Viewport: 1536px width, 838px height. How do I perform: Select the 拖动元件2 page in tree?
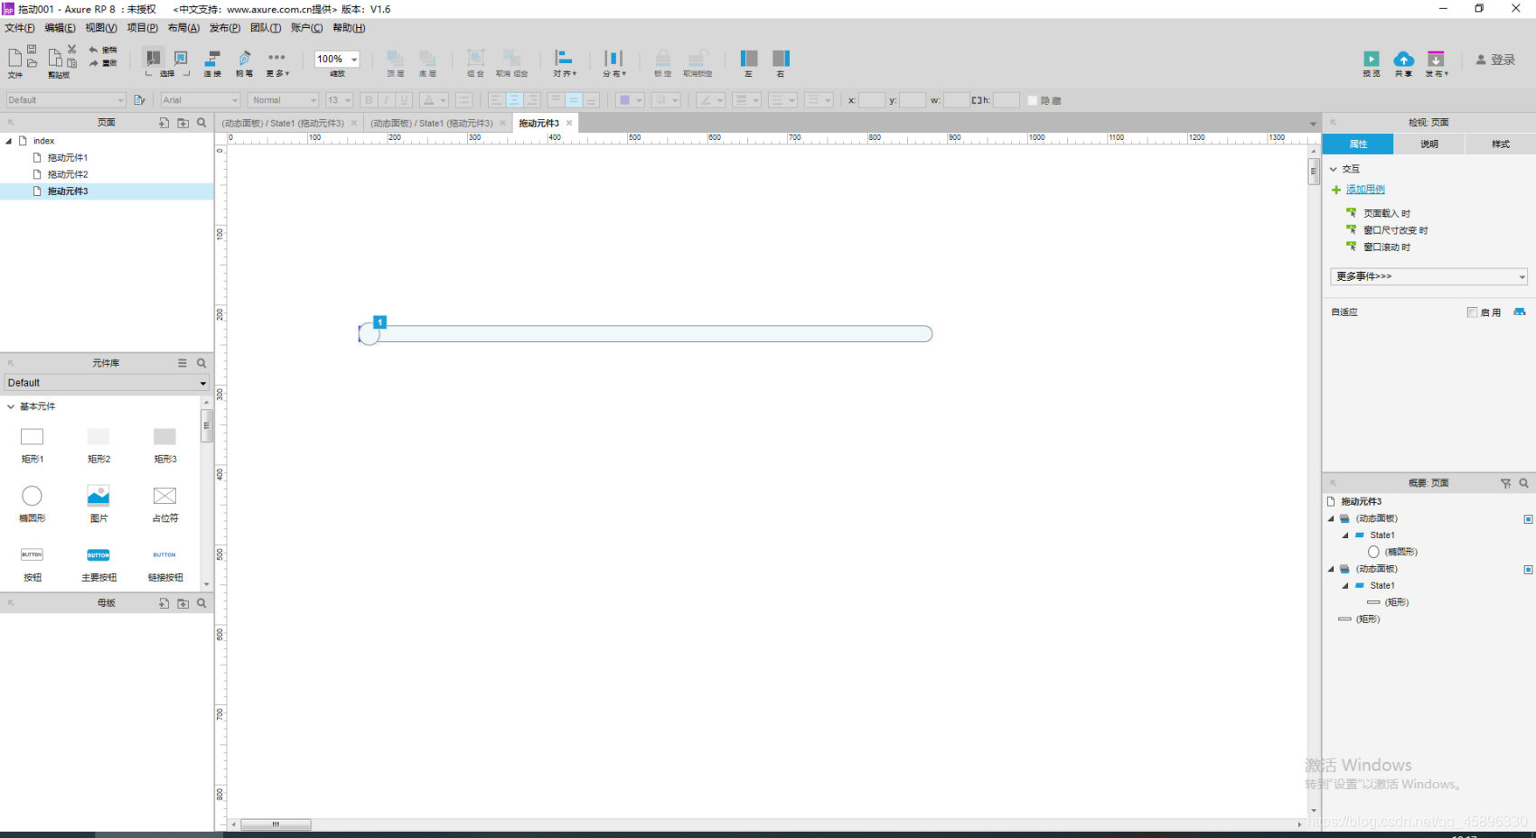68,174
